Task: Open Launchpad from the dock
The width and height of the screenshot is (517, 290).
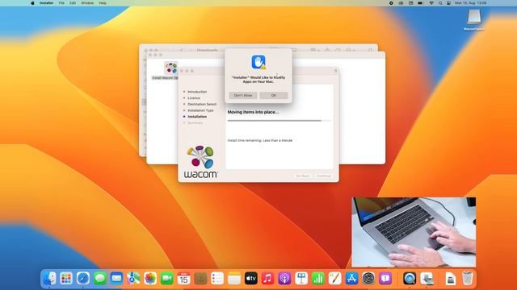Action: [66, 279]
